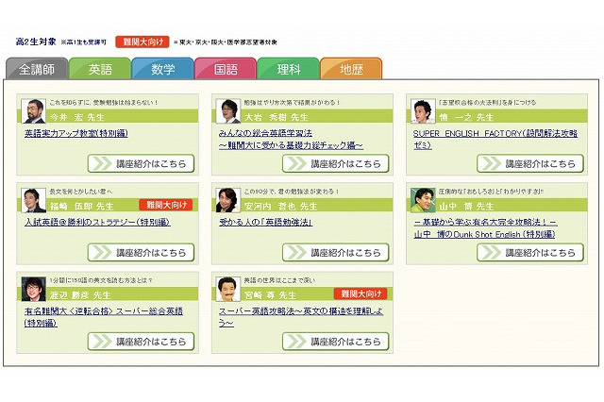
Task: Click the photo of 今井 宏 先生
Action: [34, 111]
